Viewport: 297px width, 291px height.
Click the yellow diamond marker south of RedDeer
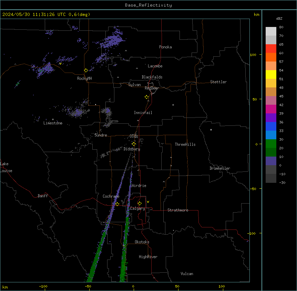tap(147, 97)
